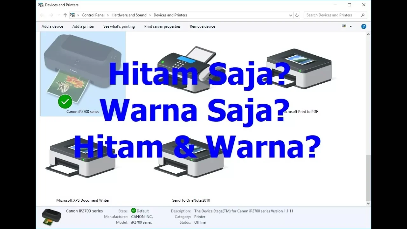407x229 pixels.
Task: Click the vertical scrollbar thumb
Action: (368, 177)
